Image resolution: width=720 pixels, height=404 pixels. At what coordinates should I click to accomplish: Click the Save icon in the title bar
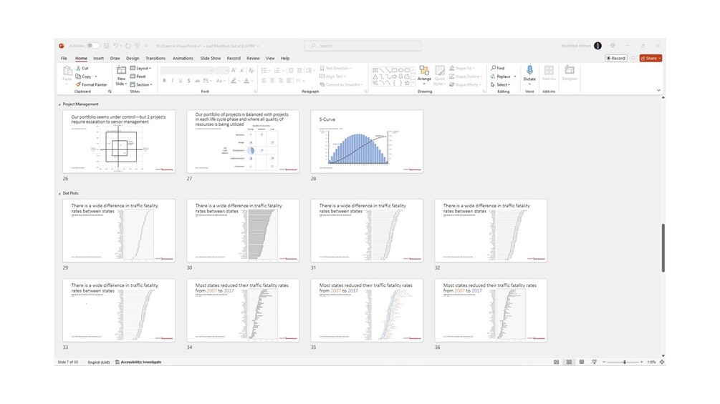pyautogui.click(x=107, y=46)
